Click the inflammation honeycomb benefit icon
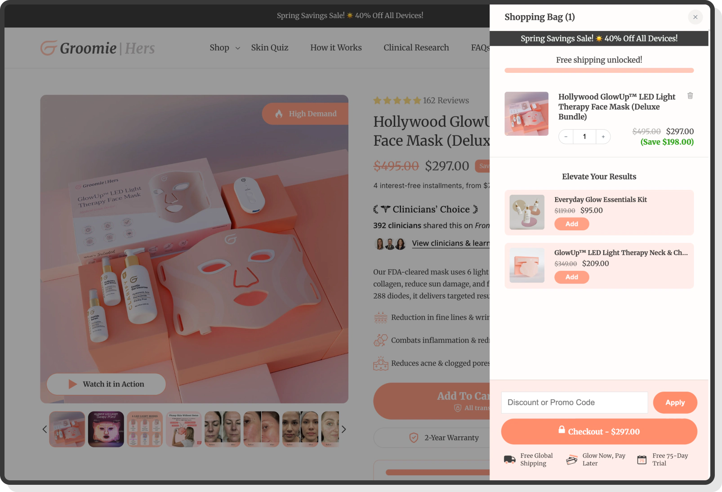722x492 pixels. [381, 340]
